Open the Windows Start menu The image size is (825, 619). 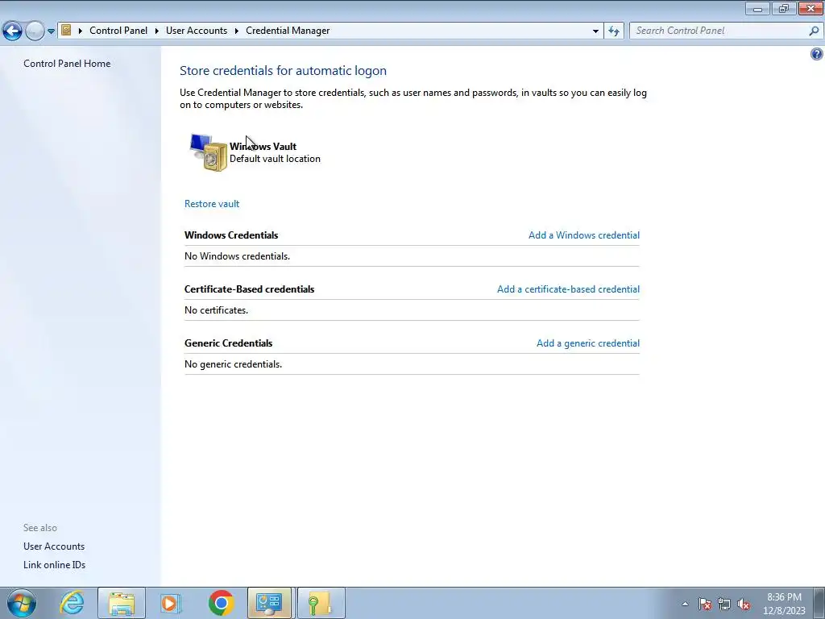click(22, 603)
